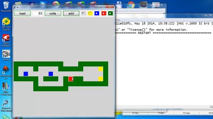Image resolution: width=213 pixels, height=119 pixels.
Task: Click the lower yellow target square
Action: [101, 79]
